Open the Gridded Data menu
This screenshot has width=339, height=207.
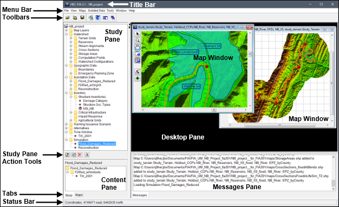point(96,11)
